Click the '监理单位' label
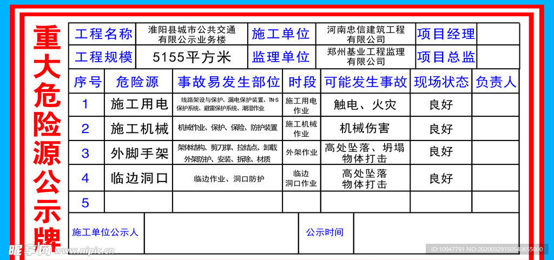 tap(281, 57)
